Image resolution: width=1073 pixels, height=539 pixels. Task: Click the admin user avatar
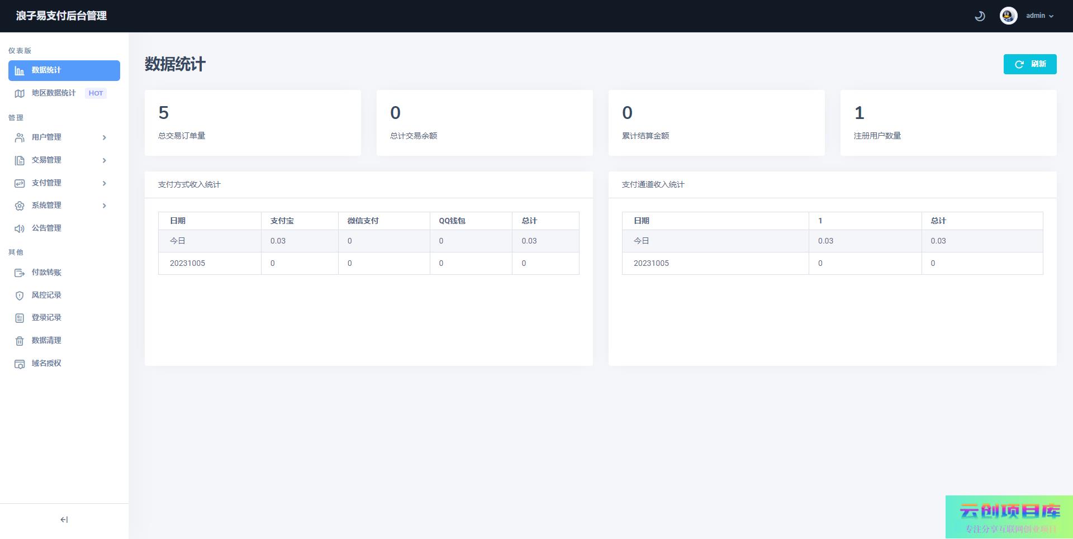coord(1008,16)
